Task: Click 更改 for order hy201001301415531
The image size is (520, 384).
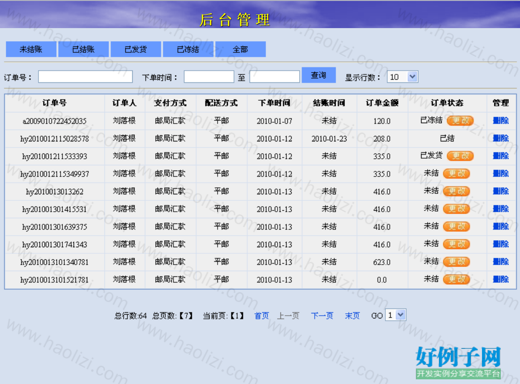Action: (457, 209)
